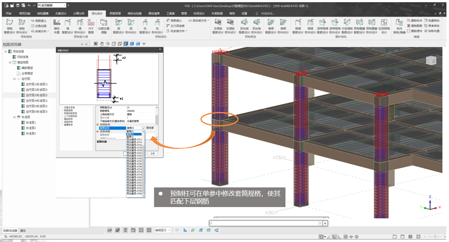Click the 应用 button in dialog
This screenshot has width=449, height=242.
click(153, 154)
